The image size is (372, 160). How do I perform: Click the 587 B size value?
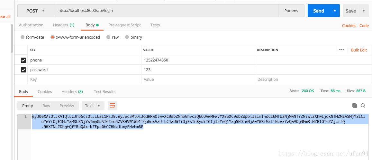coord(361,91)
